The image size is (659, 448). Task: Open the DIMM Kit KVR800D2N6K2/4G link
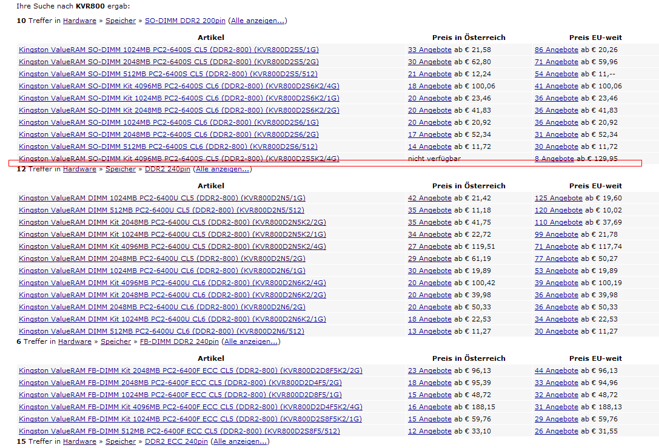(x=172, y=283)
